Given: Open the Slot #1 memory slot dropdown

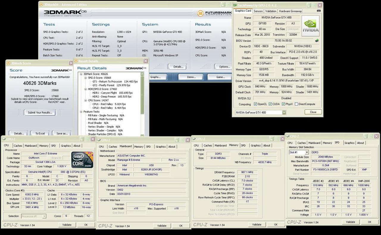Looking at the screenshot, I should (307, 152).
